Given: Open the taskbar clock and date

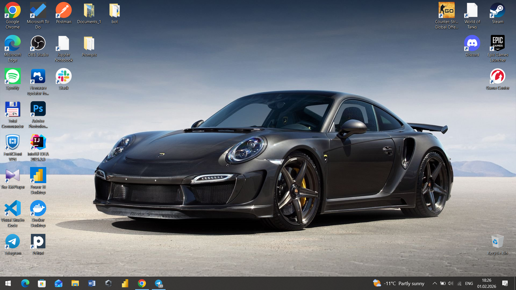Looking at the screenshot, I should [486, 283].
